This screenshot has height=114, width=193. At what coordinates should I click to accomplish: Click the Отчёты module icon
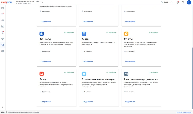click(126, 34)
